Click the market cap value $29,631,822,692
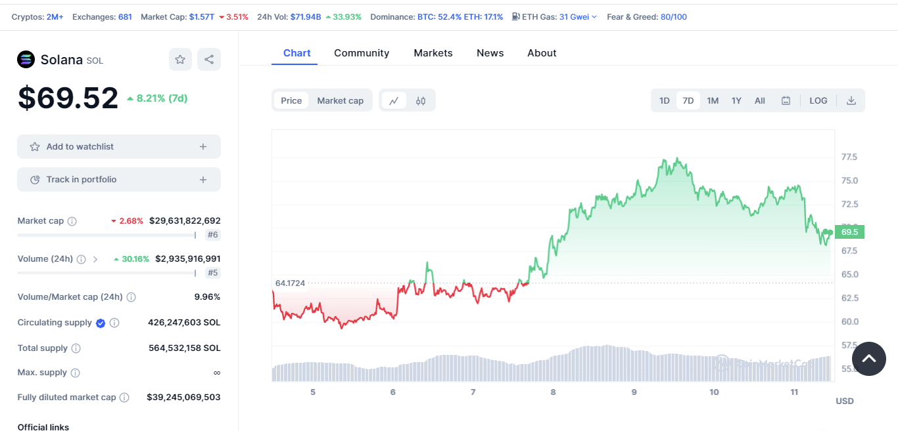Image resolution: width=898 pixels, height=431 pixels. pos(185,221)
